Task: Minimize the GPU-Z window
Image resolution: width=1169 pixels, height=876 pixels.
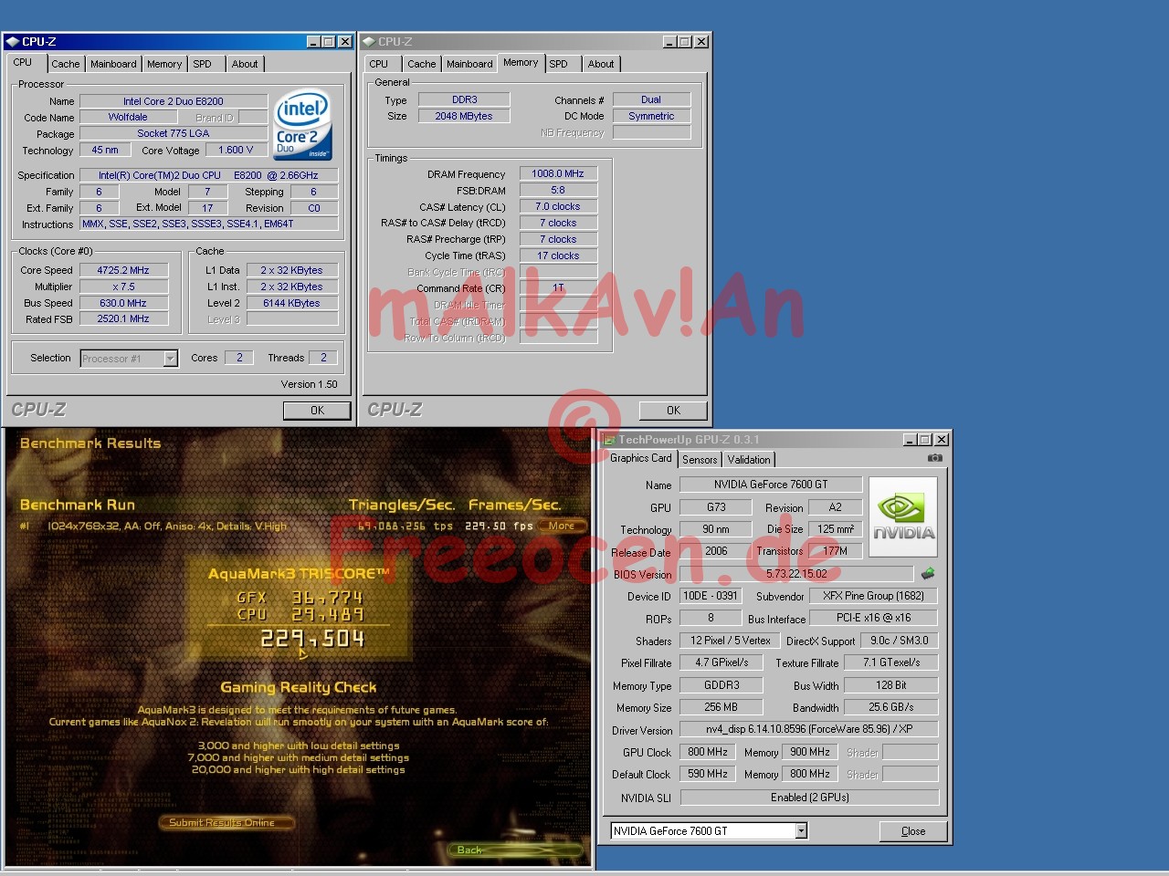Action: pyautogui.click(x=910, y=440)
